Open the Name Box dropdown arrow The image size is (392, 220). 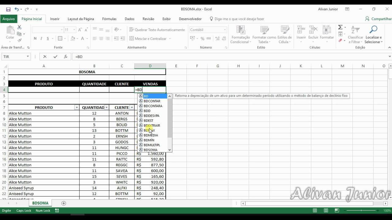pos(28,57)
